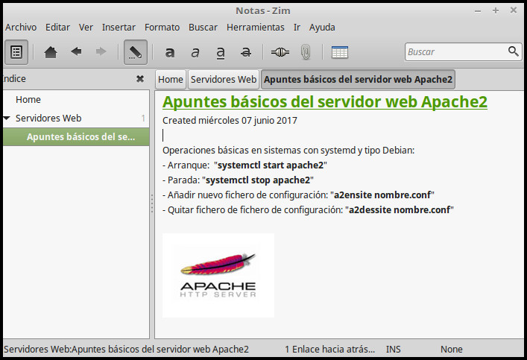The width and height of the screenshot is (527, 360).
Task: Open the Insertar menu
Action: coord(119,28)
